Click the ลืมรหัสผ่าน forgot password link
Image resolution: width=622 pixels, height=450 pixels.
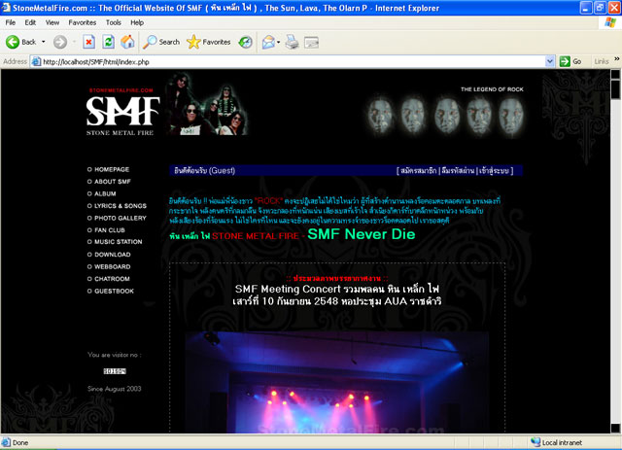(x=458, y=171)
